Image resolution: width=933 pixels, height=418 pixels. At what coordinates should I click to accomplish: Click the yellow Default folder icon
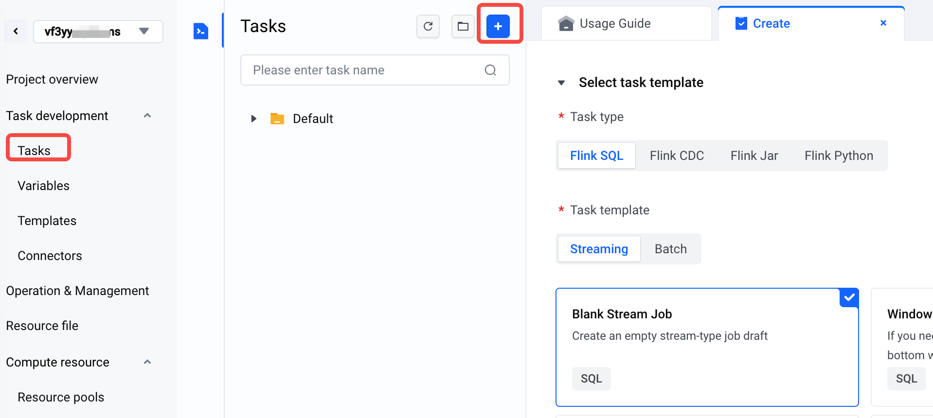pos(277,119)
